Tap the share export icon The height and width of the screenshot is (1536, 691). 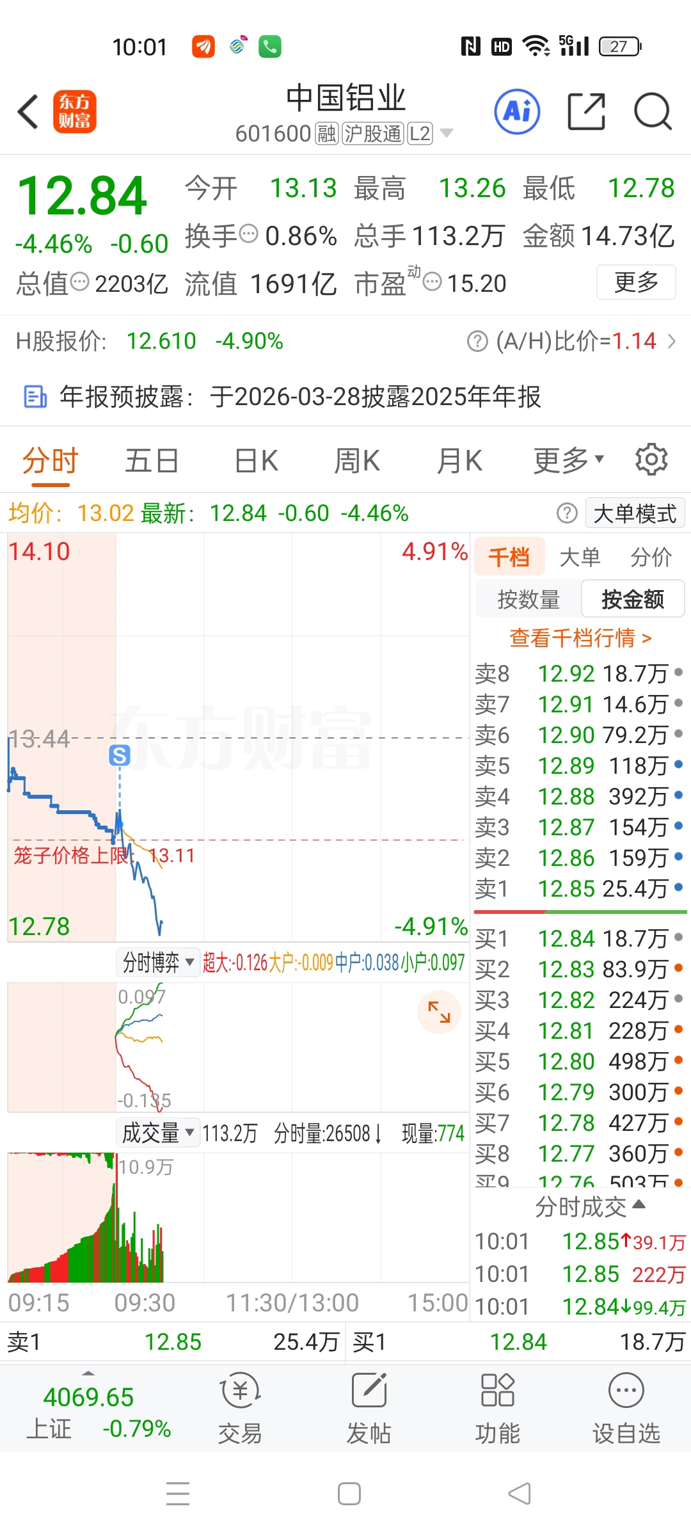(x=587, y=111)
